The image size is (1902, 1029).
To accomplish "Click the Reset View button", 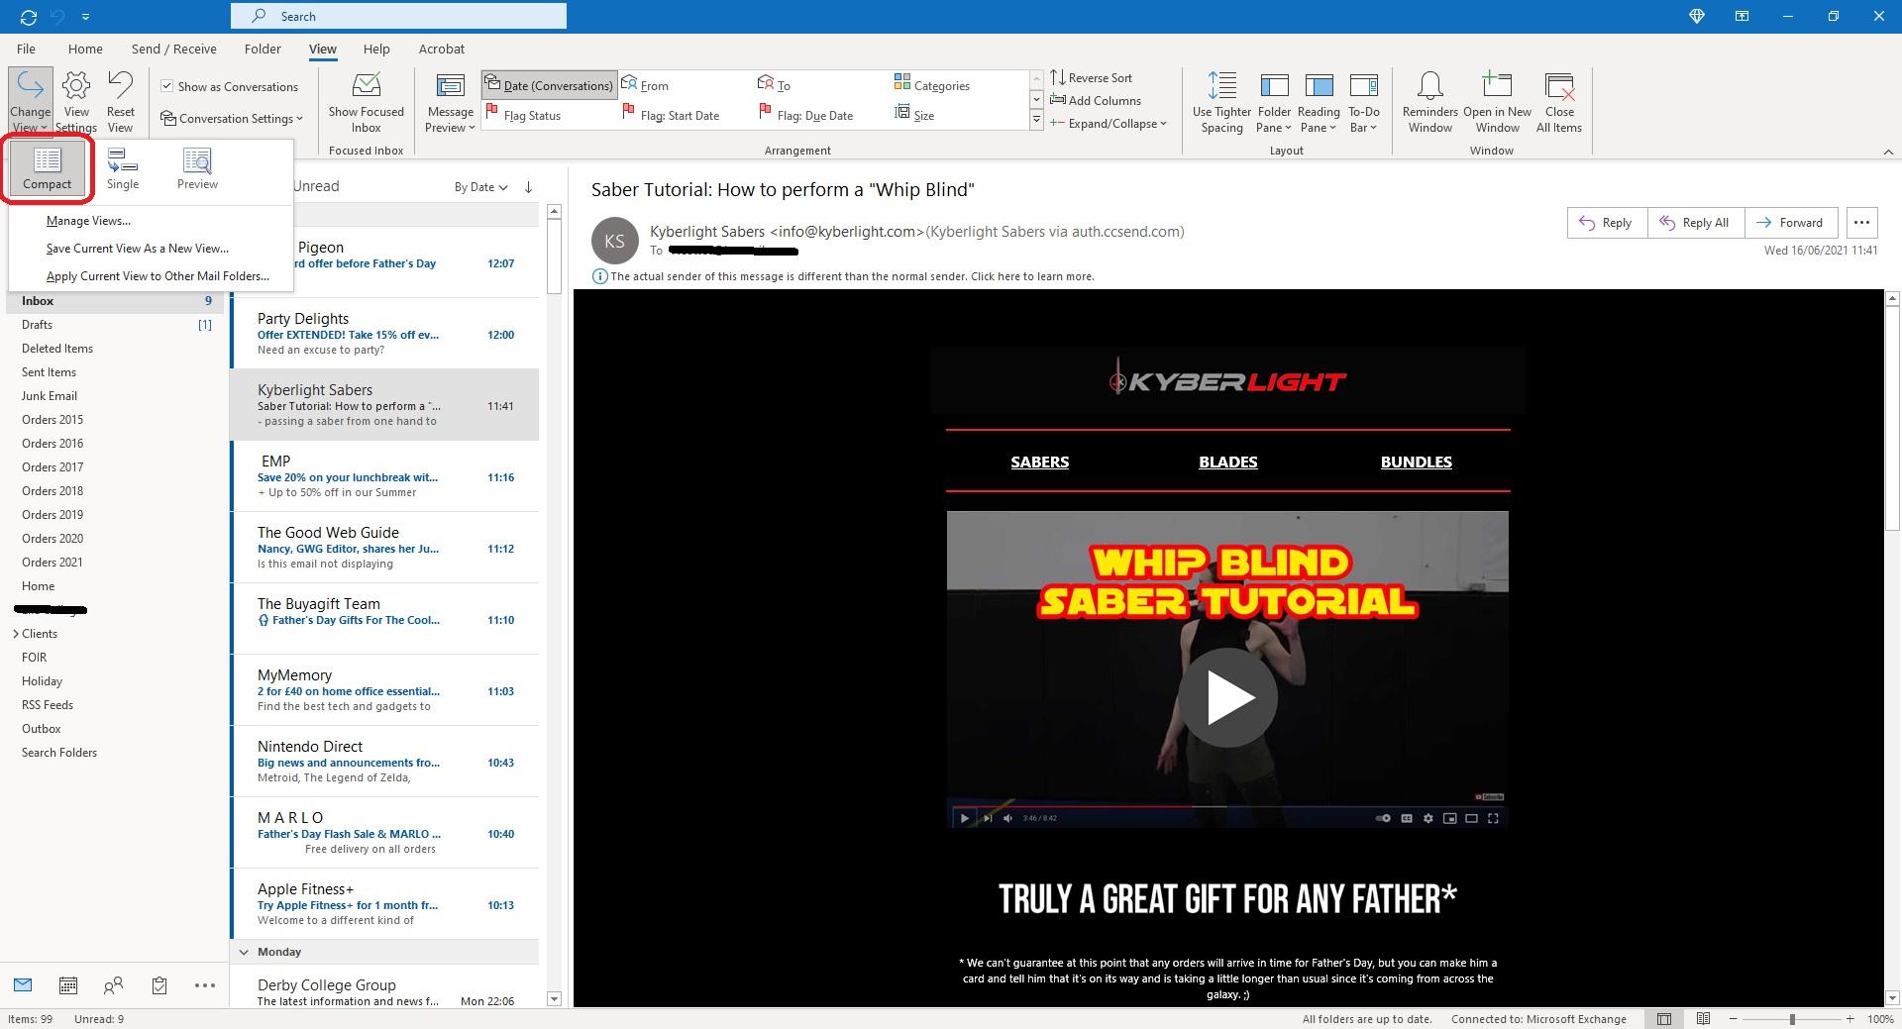I will click(120, 101).
